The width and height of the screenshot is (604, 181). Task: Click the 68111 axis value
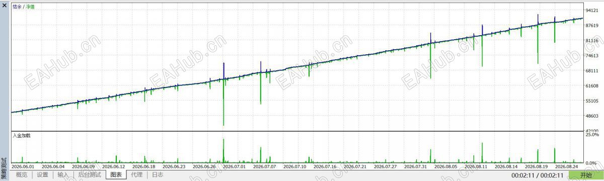(592, 71)
